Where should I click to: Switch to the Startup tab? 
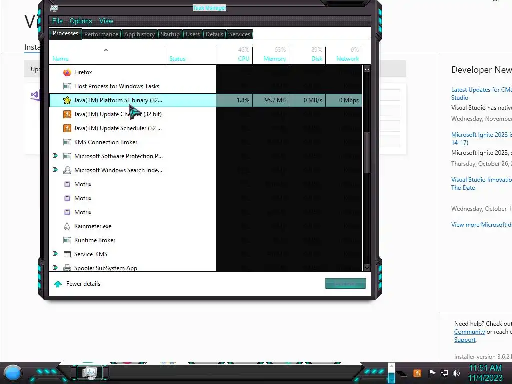[170, 34]
